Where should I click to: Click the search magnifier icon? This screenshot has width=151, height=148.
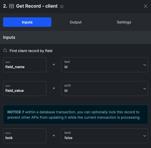5,51
